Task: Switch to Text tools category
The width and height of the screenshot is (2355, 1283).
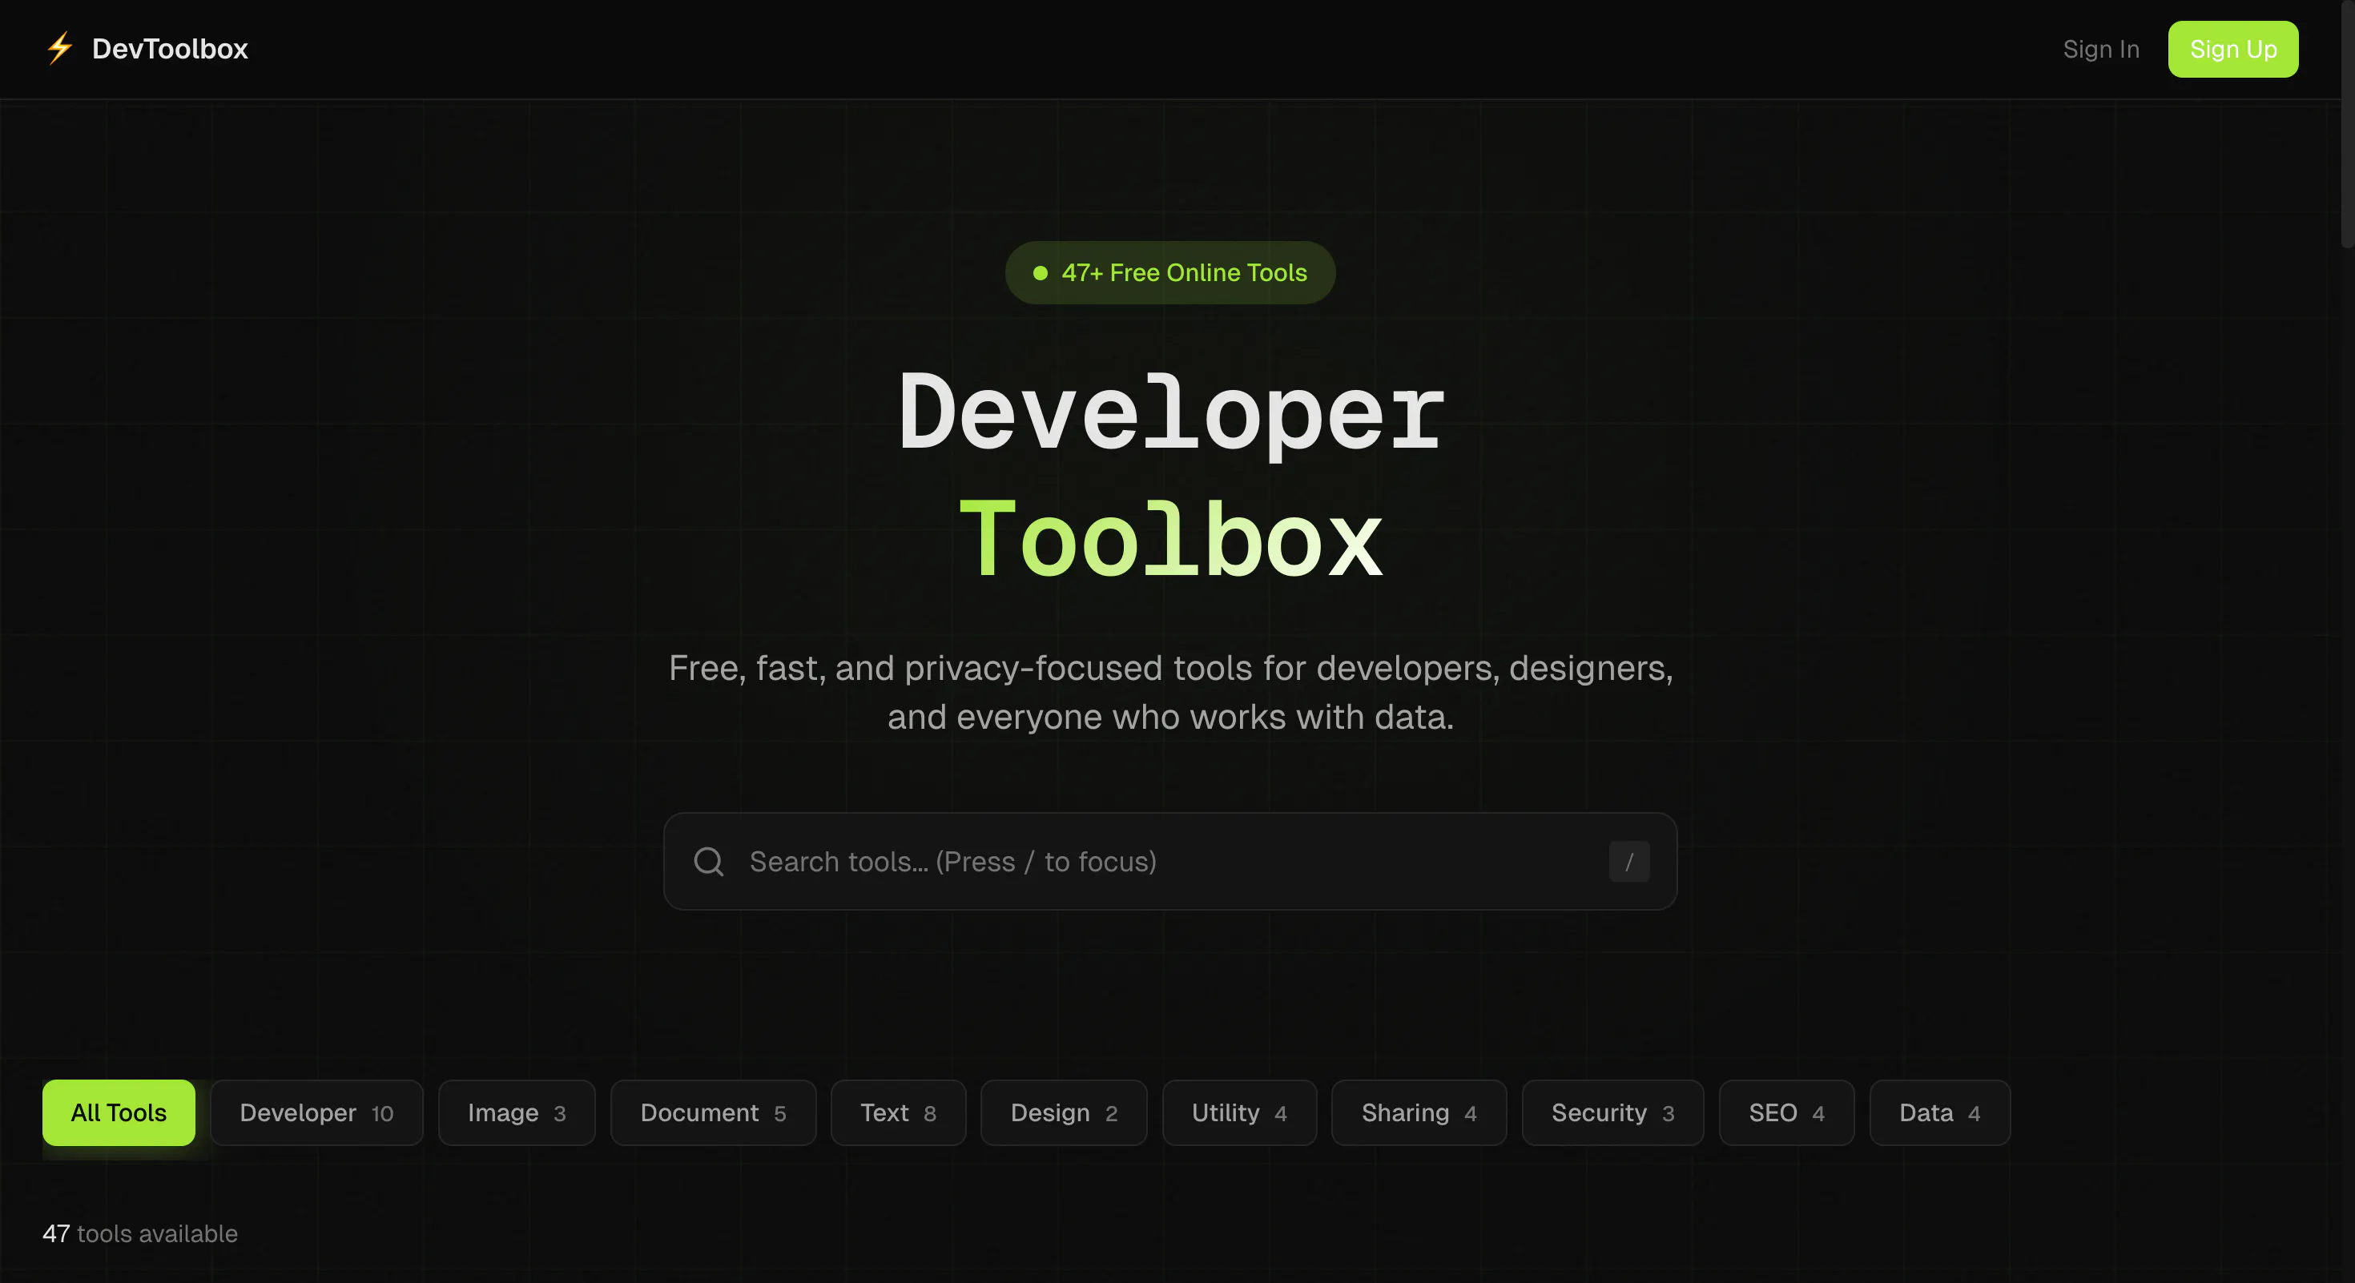Action: pyautogui.click(x=898, y=1112)
